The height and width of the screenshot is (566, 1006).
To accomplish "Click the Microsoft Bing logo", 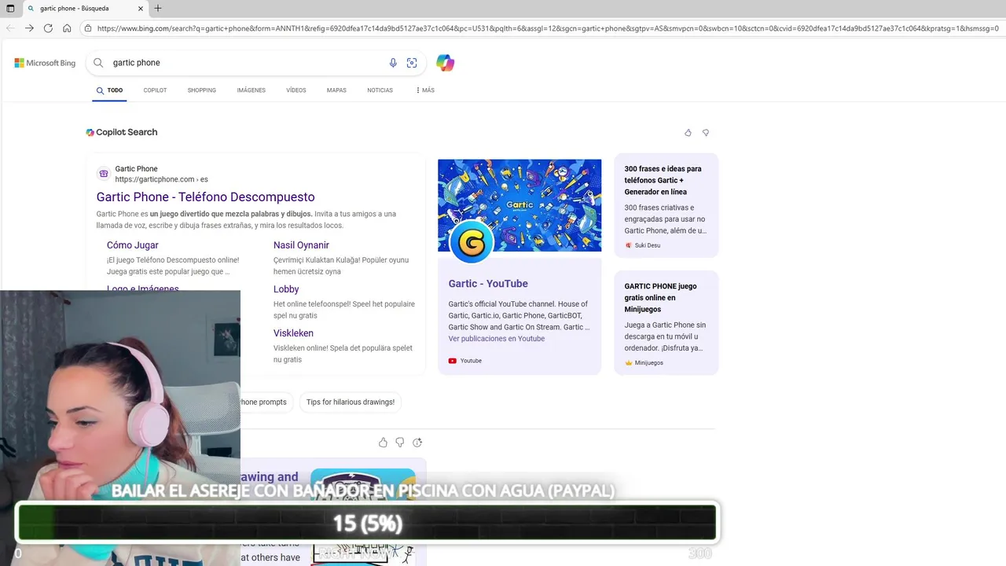I will (x=45, y=63).
